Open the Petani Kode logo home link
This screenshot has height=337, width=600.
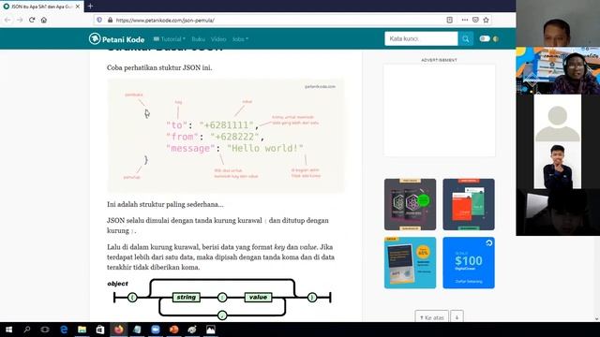[x=116, y=39]
